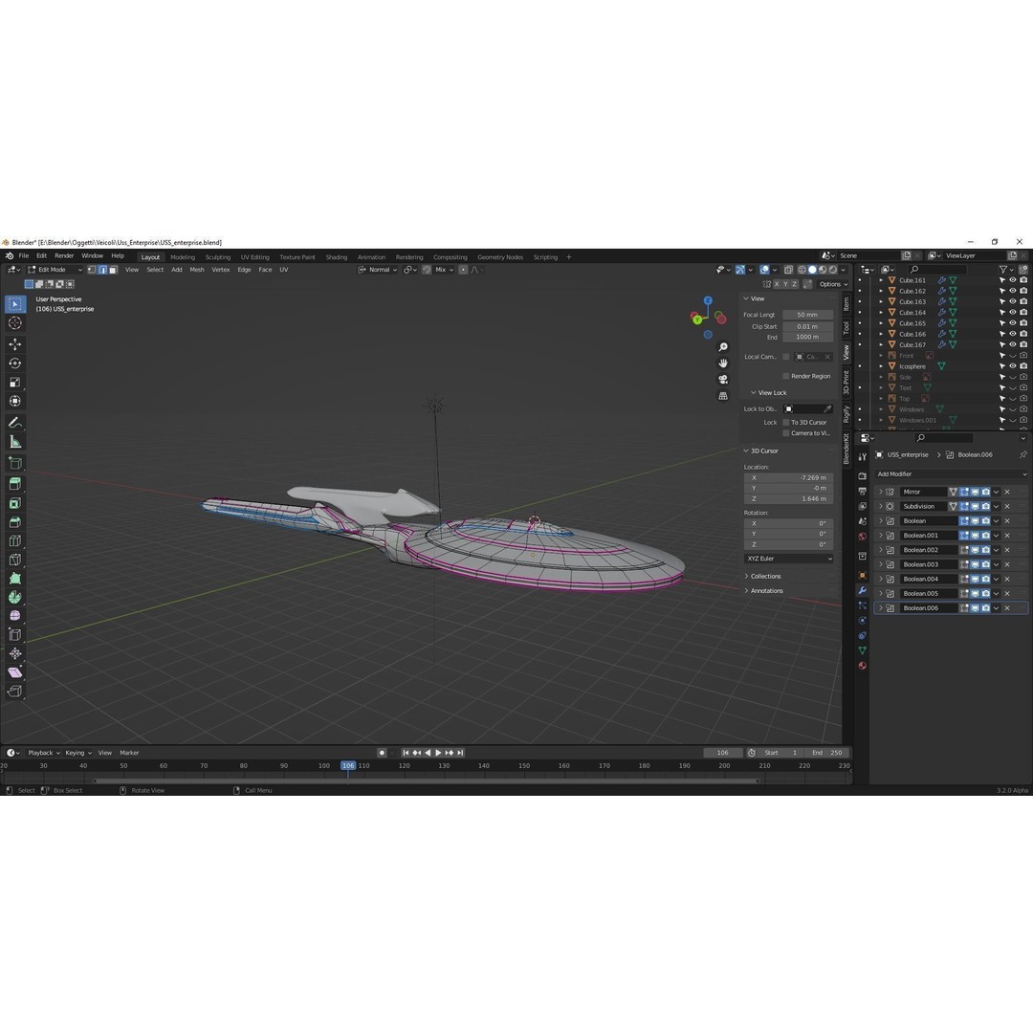Enable face select mode
This screenshot has width=1033, height=1033.
113,270
